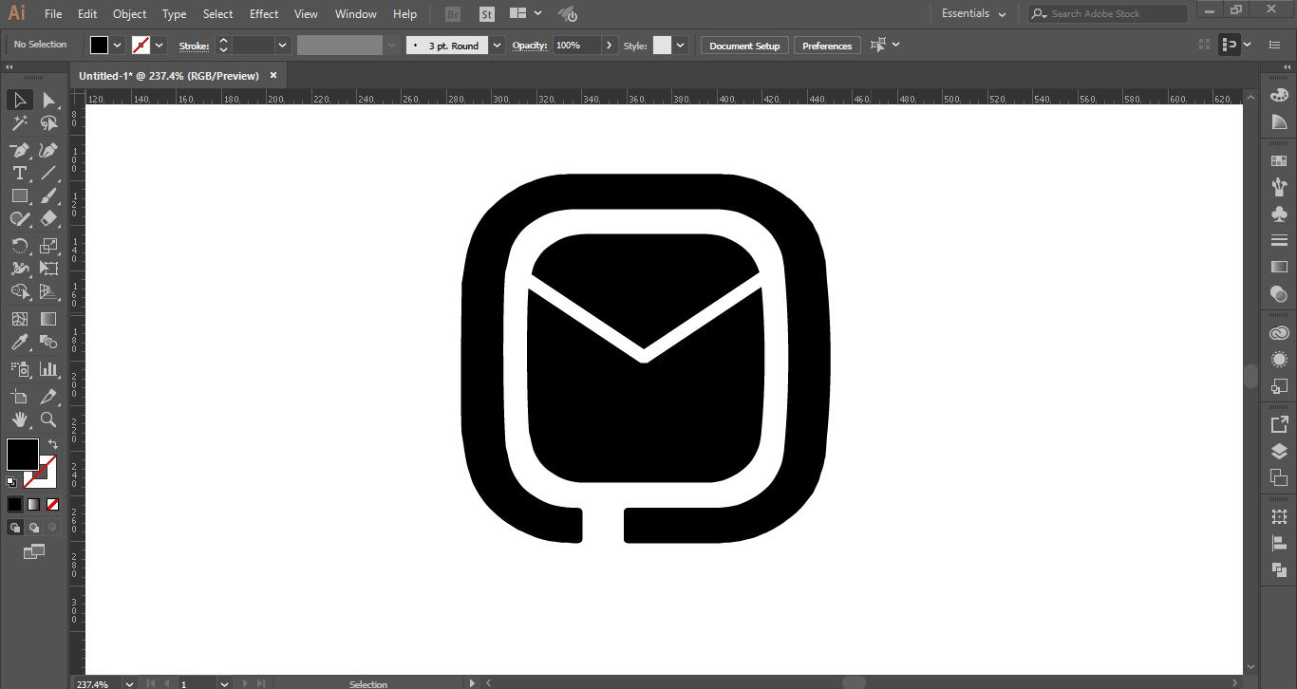The image size is (1297, 689).
Task: Open the Object menu
Action: tap(129, 14)
